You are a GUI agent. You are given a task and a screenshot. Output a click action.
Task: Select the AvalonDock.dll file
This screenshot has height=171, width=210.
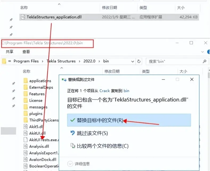coord(40,159)
